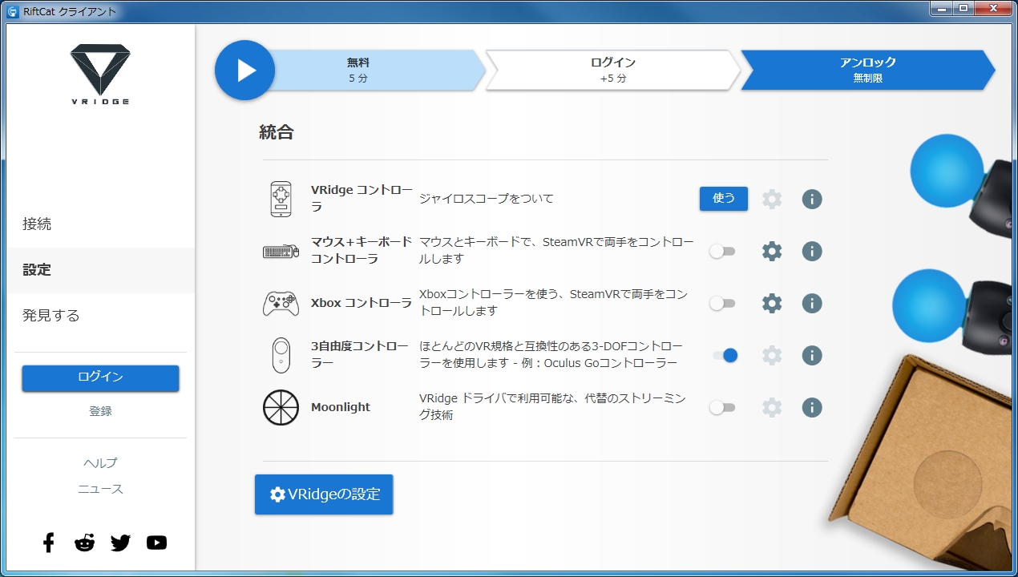Screen dimensions: 1018x577
Task: Enable the Moonlight streaming toggle
Action: 722,408
